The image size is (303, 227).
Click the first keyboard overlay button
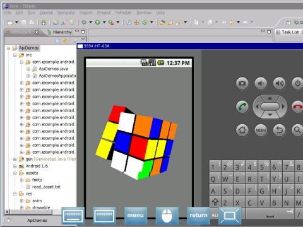(73, 216)
